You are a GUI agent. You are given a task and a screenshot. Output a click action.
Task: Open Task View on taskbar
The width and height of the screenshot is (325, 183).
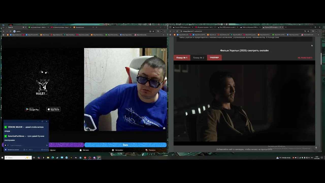coord(34,158)
